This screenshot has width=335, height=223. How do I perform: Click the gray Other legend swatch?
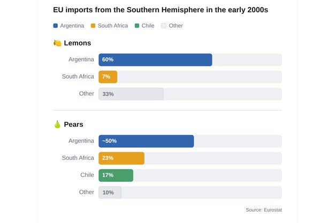[x=164, y=26]
